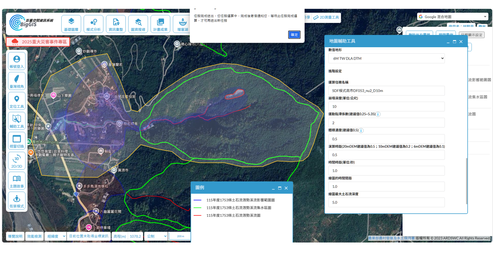Viewport: 493px width, 253px height.
Task: Open the 基礎圖層 base layers tool
Action: pos(71,24)
